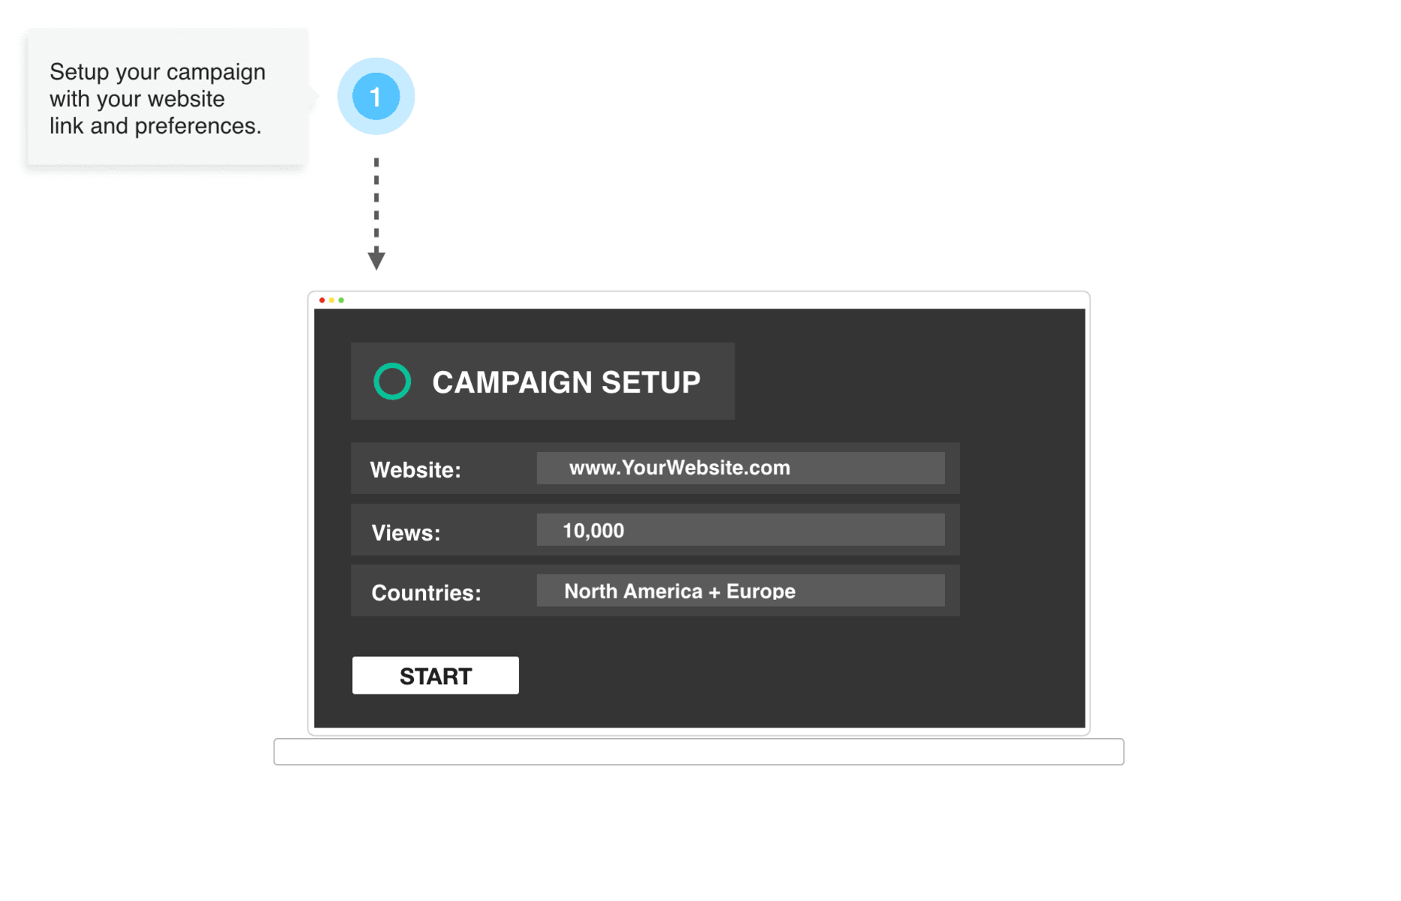Click the Views: label
This screenshot has height=901, width=1401.
406,532
